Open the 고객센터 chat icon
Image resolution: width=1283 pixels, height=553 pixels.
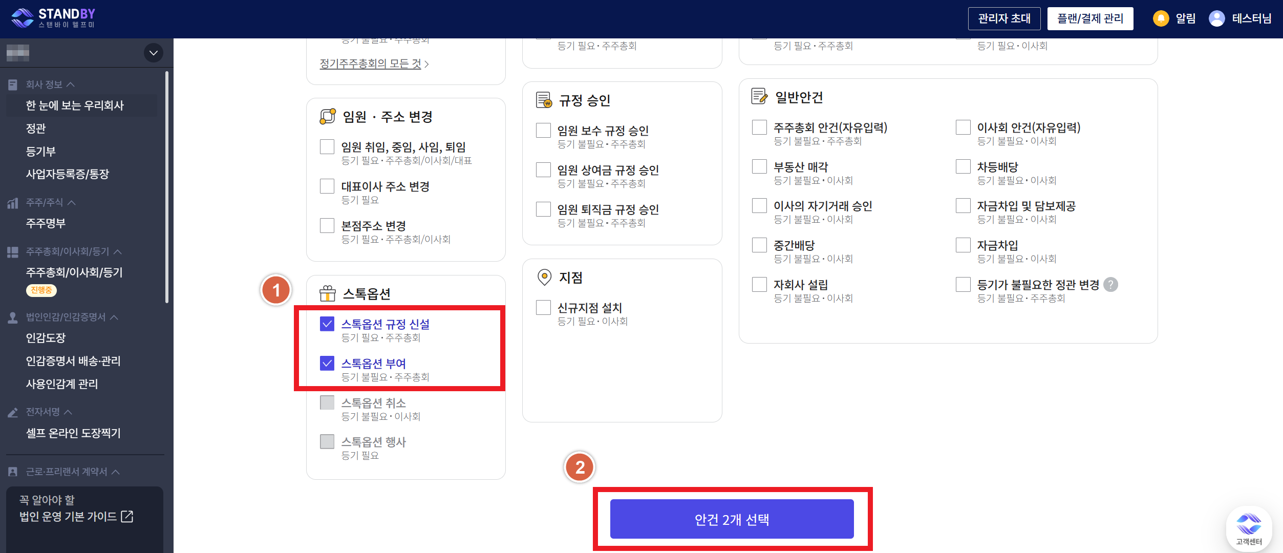point(1249,528)
